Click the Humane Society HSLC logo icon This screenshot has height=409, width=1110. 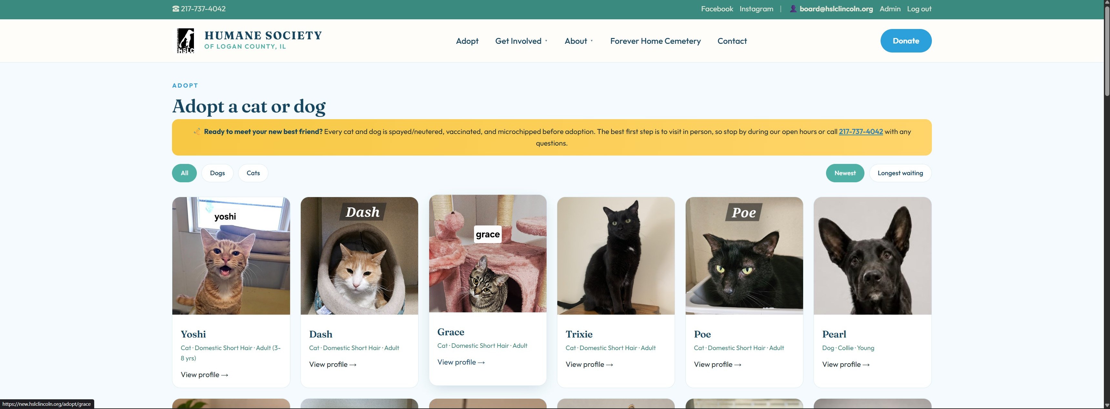click(185, 41)
